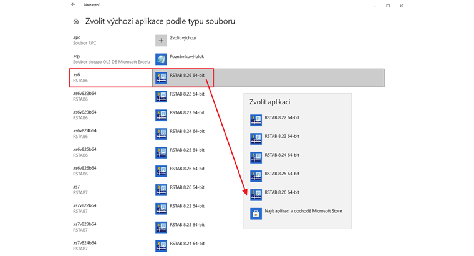Open the home icon beside the page title

point(76,21)
